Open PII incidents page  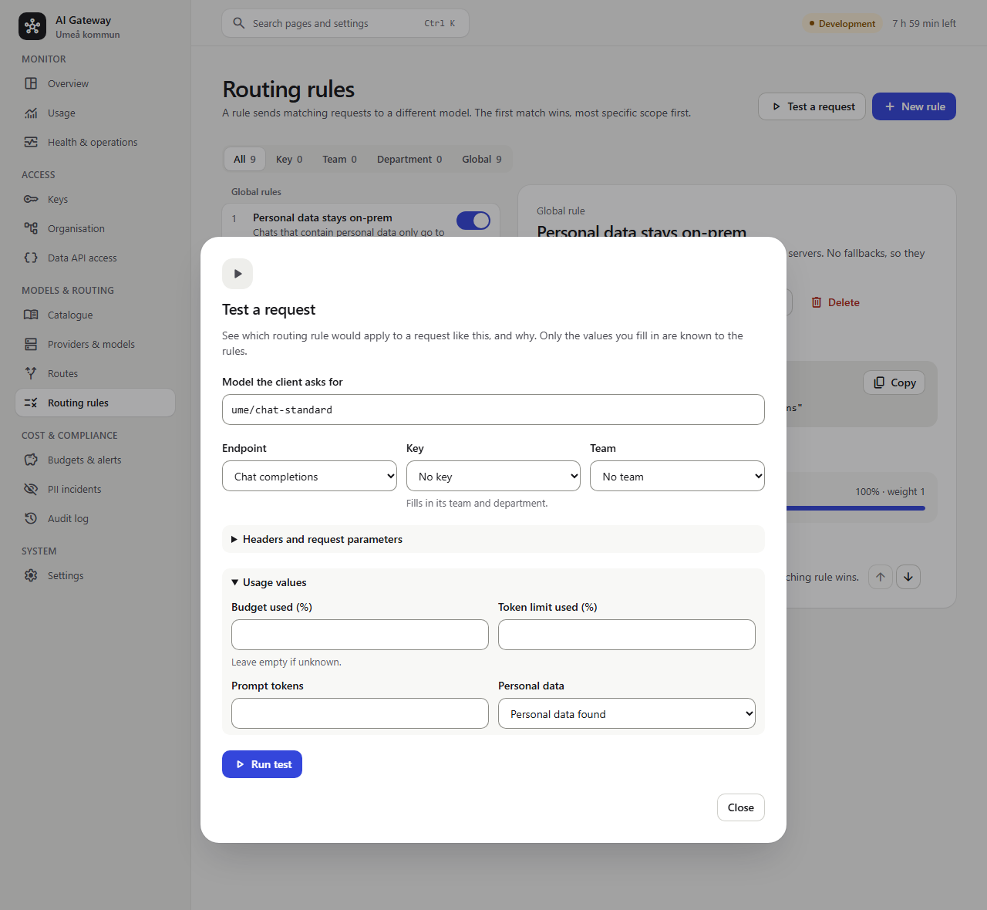pos(96,489)
